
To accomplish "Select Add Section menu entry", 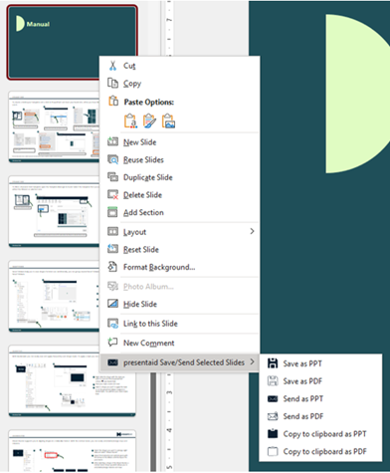I will [179, 212].
